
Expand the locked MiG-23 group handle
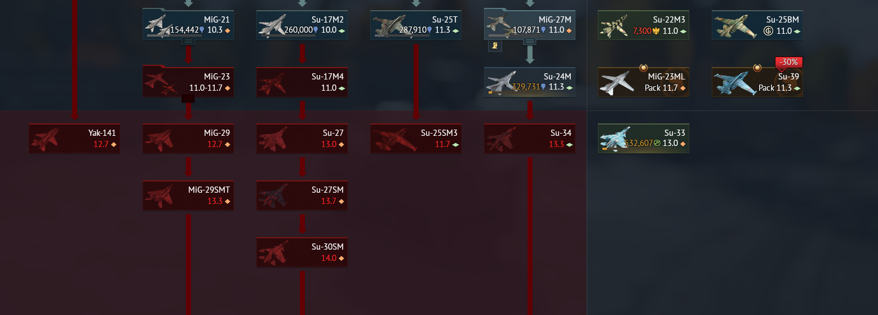pos(188,99)
